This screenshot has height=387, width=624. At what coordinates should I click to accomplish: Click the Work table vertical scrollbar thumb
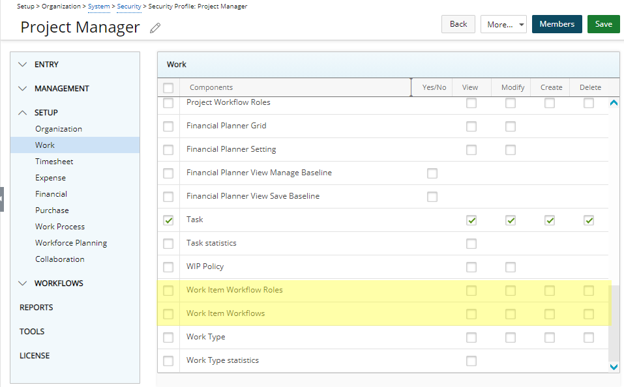(x=614, y=322)
